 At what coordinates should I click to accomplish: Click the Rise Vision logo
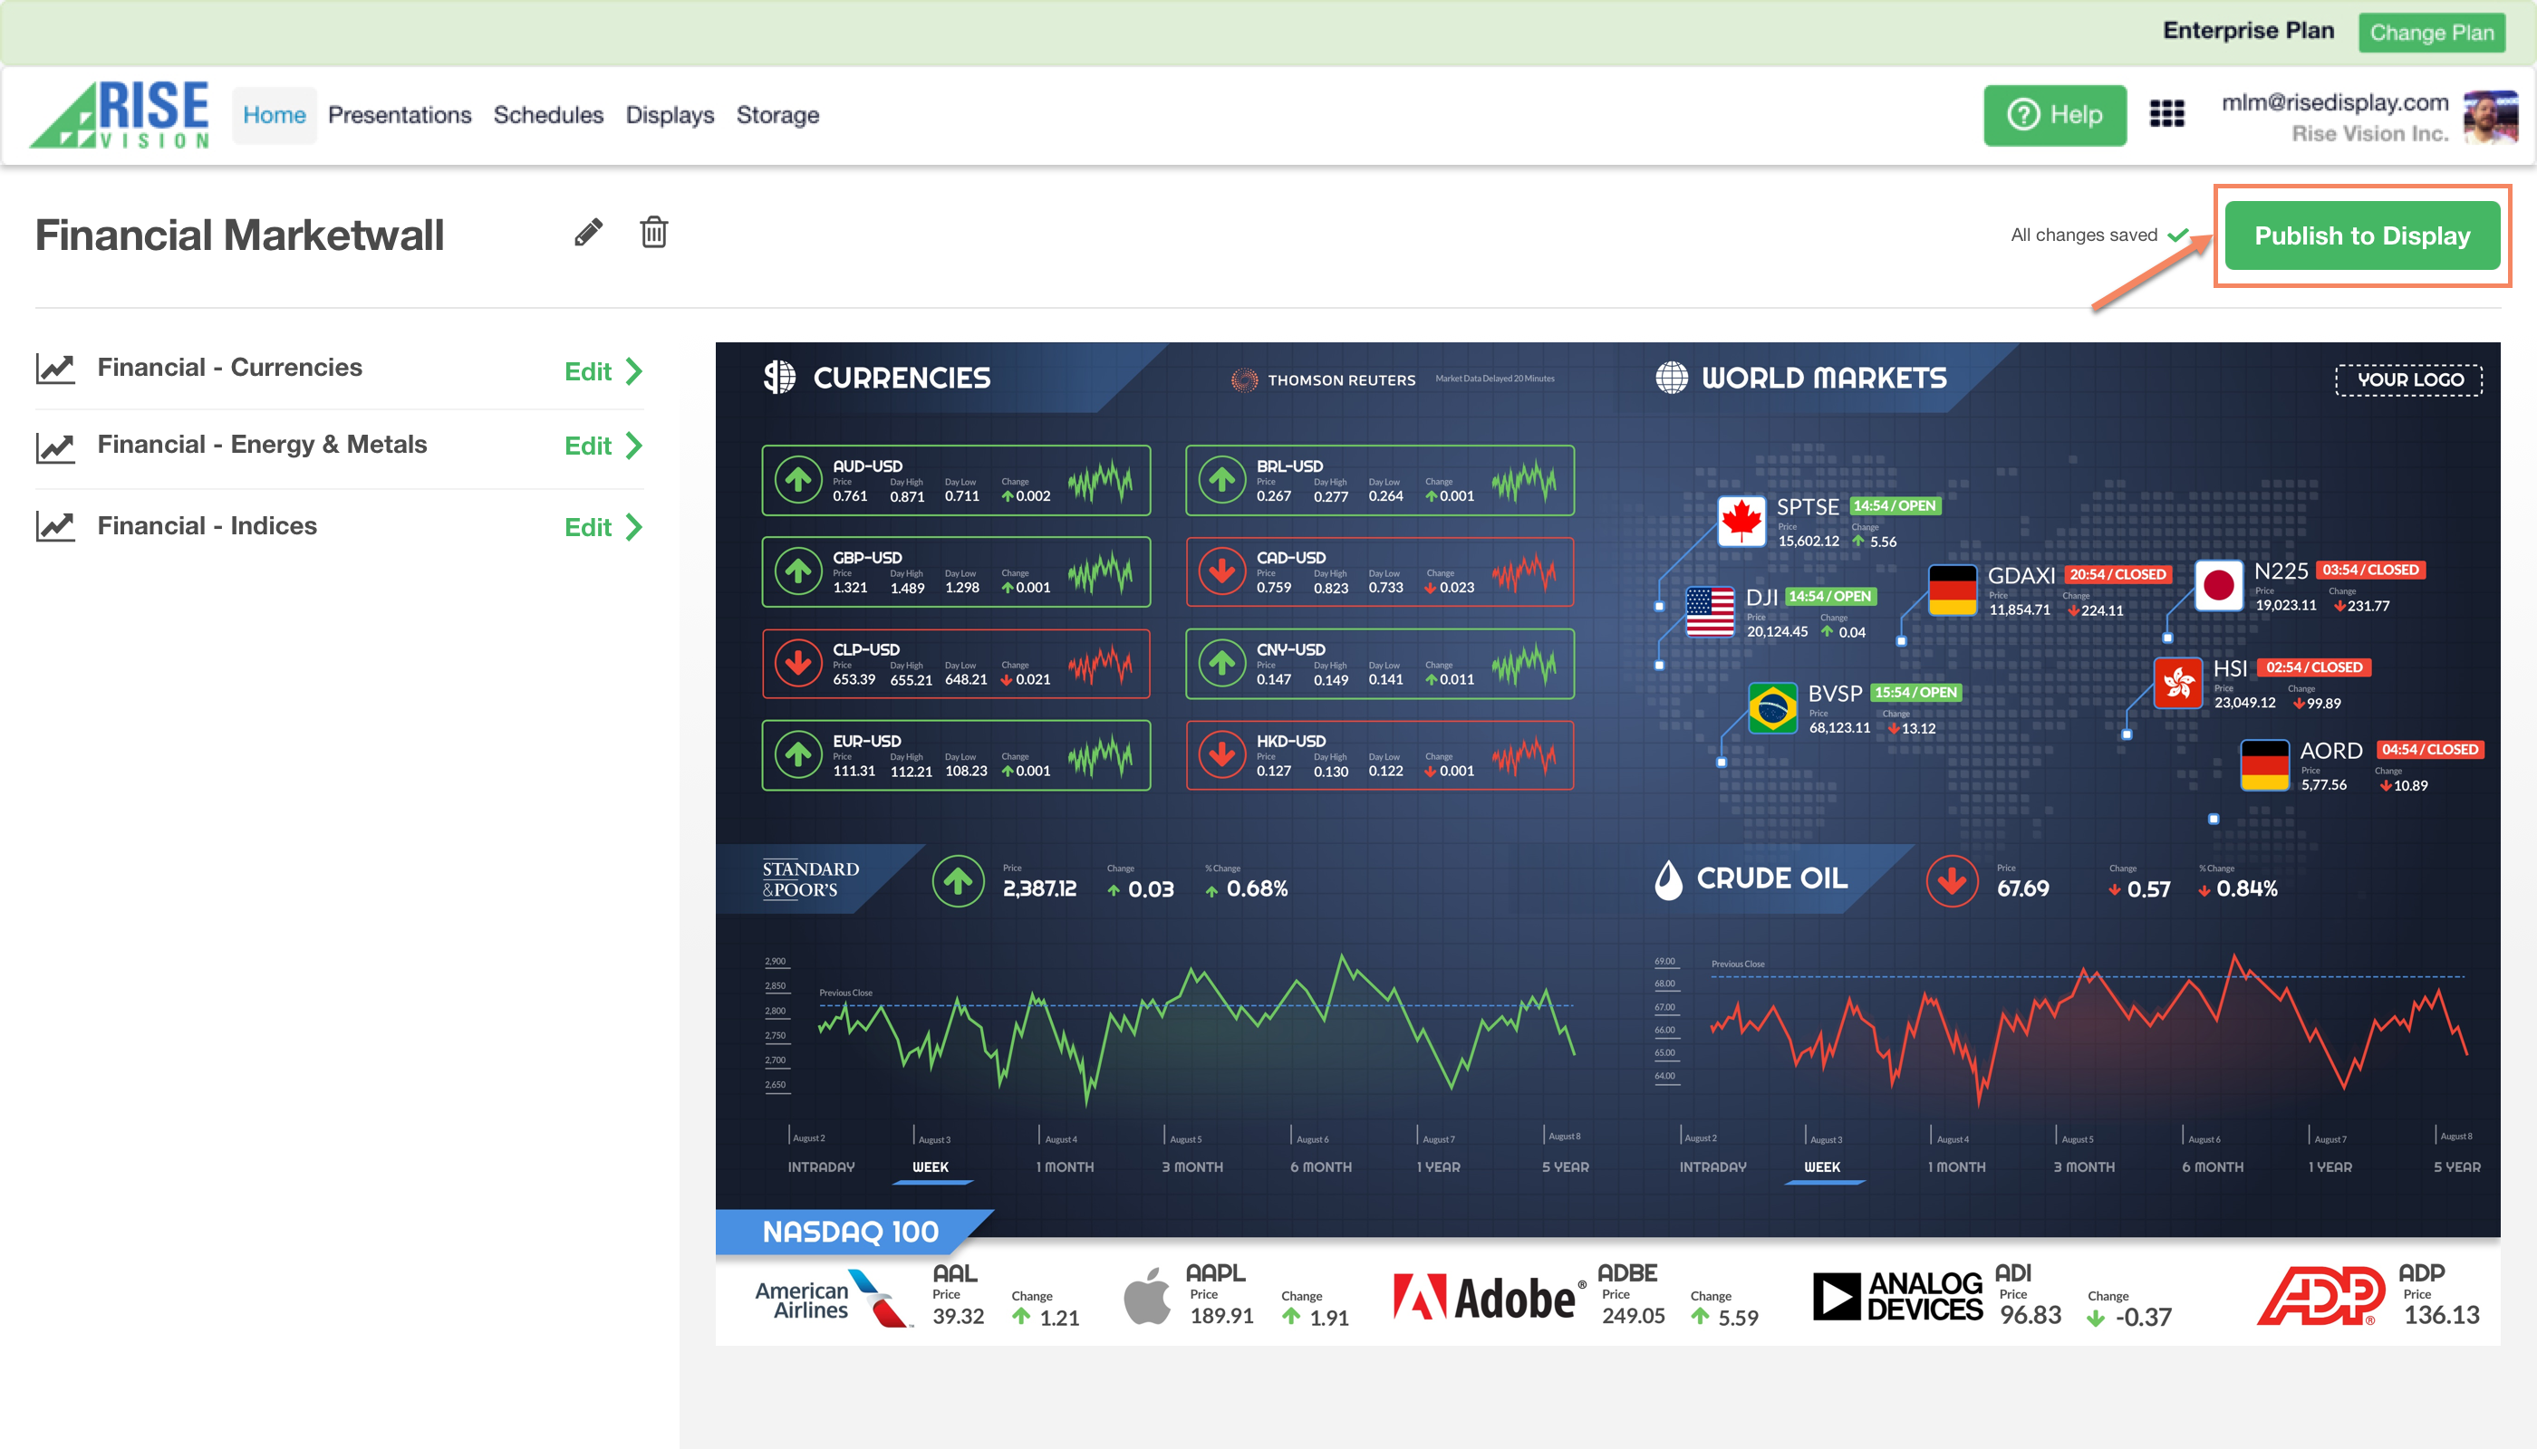pos(120,114)
